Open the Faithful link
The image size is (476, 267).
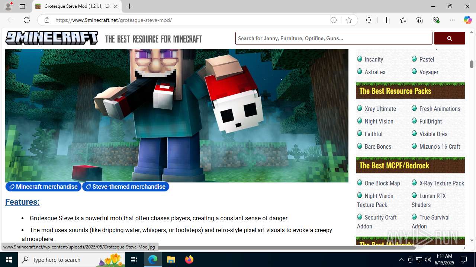(373, 134)
